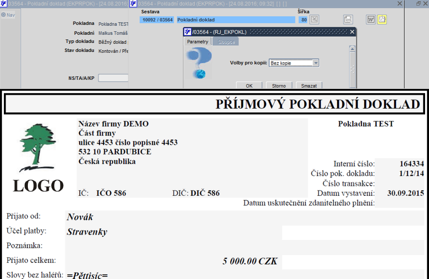This screenshot has height=279, width=429.
Task: Click the IČO 586 value
Action: [111, 193]
